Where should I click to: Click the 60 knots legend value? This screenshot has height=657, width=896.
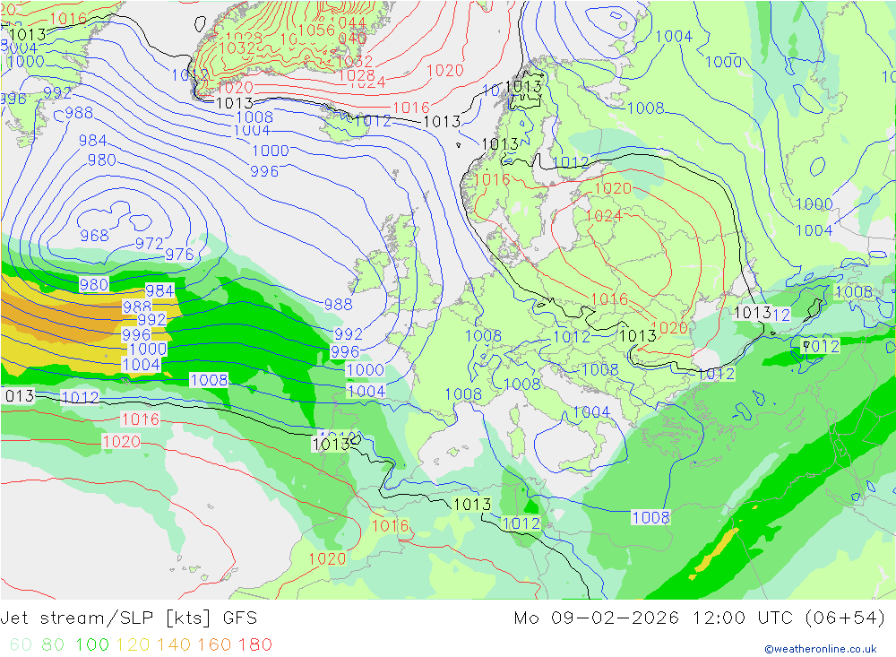click(21, 644)
